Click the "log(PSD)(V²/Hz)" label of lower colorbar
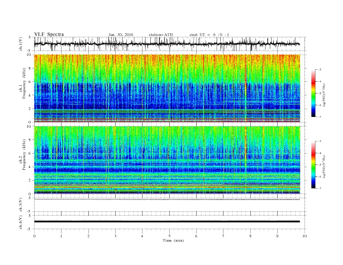The image size is (343, 265). click(324, 167)
